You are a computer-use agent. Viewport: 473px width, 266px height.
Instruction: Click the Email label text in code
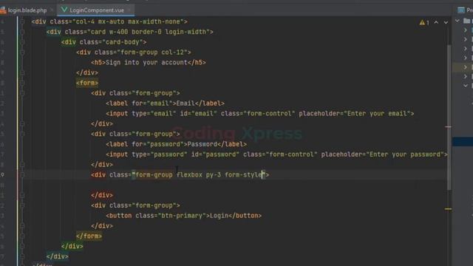186,103
